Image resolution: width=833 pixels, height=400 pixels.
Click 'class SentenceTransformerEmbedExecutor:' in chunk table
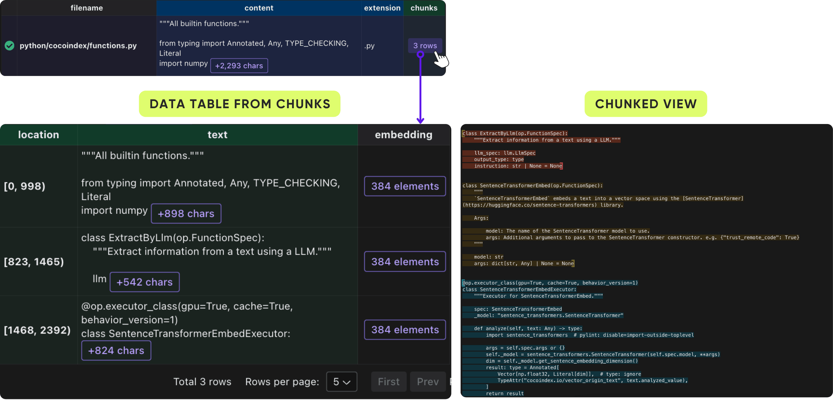pos(186,333)
